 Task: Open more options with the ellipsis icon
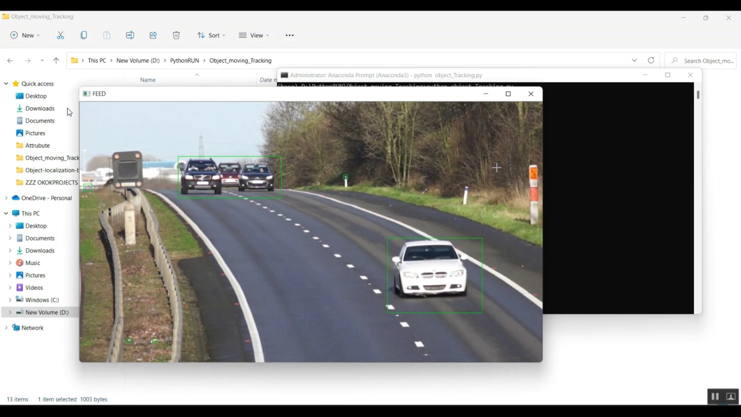289,35
